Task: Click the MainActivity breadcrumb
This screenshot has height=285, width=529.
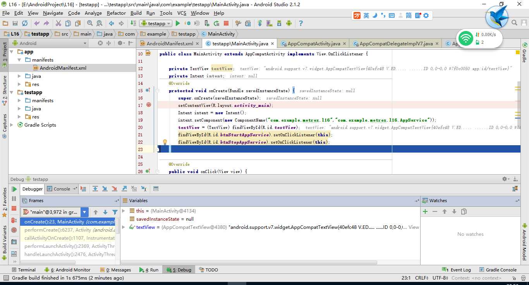Action: click(x=218, y=34)
